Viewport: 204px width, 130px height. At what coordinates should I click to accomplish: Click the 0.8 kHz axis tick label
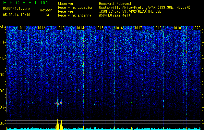(3, 91)
